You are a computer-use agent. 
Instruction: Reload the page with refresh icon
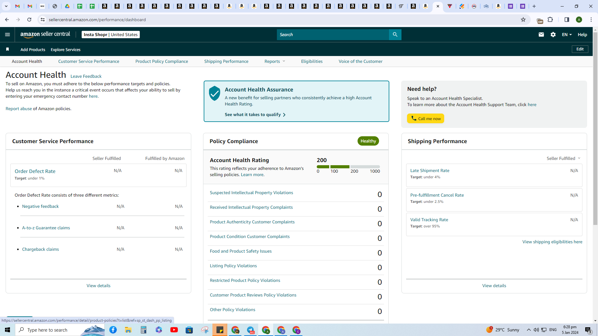(29, 20)
